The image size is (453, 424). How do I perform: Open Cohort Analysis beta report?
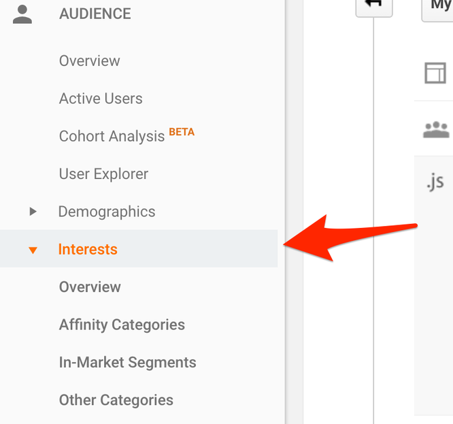pyautogui.click(x=112, y=136)
